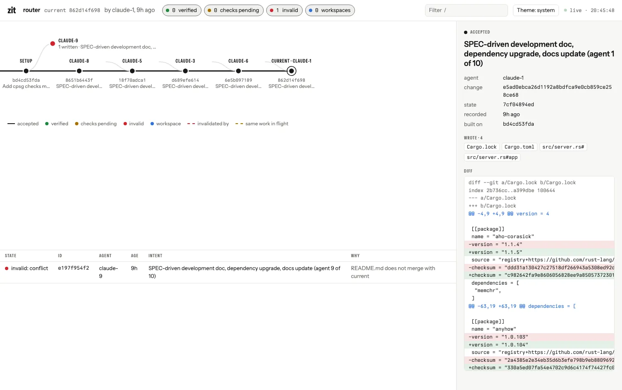Open the src/server.rs#app file chip

coord(492,157)
